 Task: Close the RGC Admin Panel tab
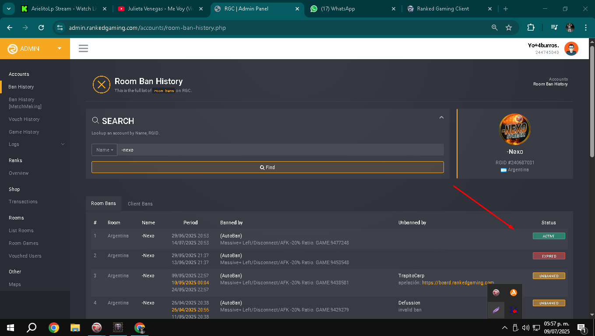[x=297, y=9]
